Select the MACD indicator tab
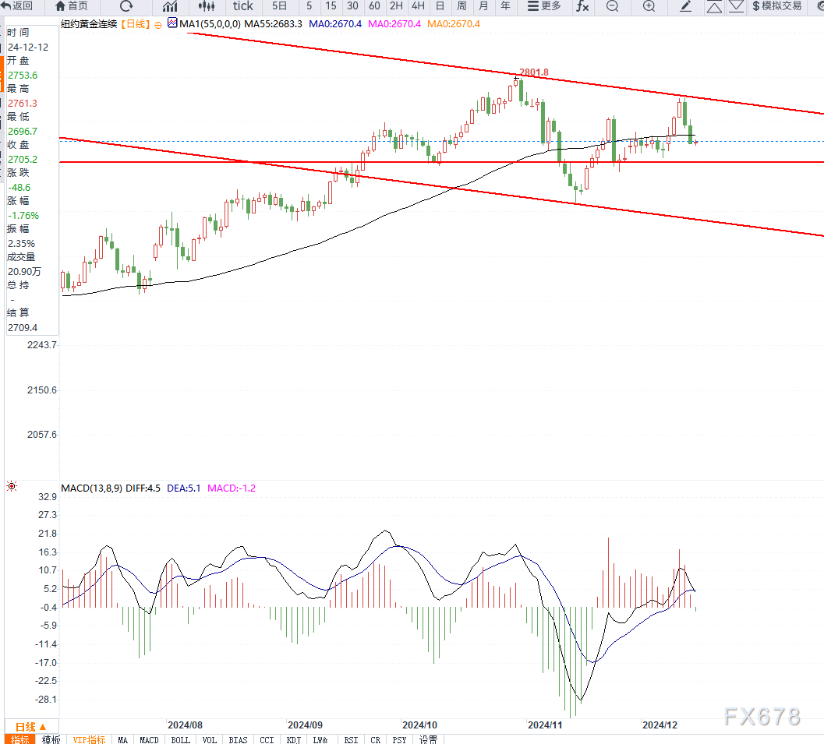The width and height of the screenshot is (824, 744). pos(149,739)
